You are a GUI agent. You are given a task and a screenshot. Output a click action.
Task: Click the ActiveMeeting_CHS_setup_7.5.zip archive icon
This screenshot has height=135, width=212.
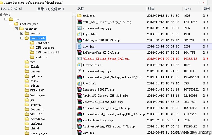click(x=79, y=126)
